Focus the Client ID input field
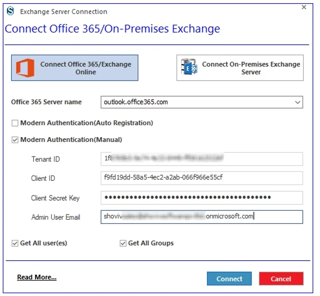 202,178
